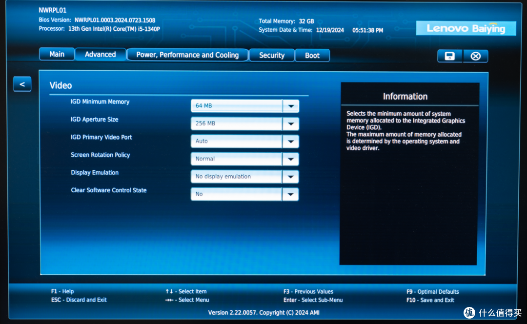This screenshot has width=527, height=324.
Task: Click the Screen Rotation Policy label
Action: 100,155
